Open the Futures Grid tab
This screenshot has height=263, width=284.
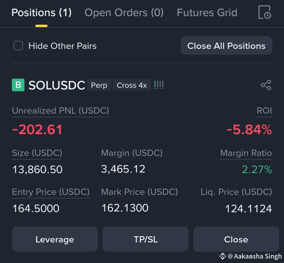point(207,13)
